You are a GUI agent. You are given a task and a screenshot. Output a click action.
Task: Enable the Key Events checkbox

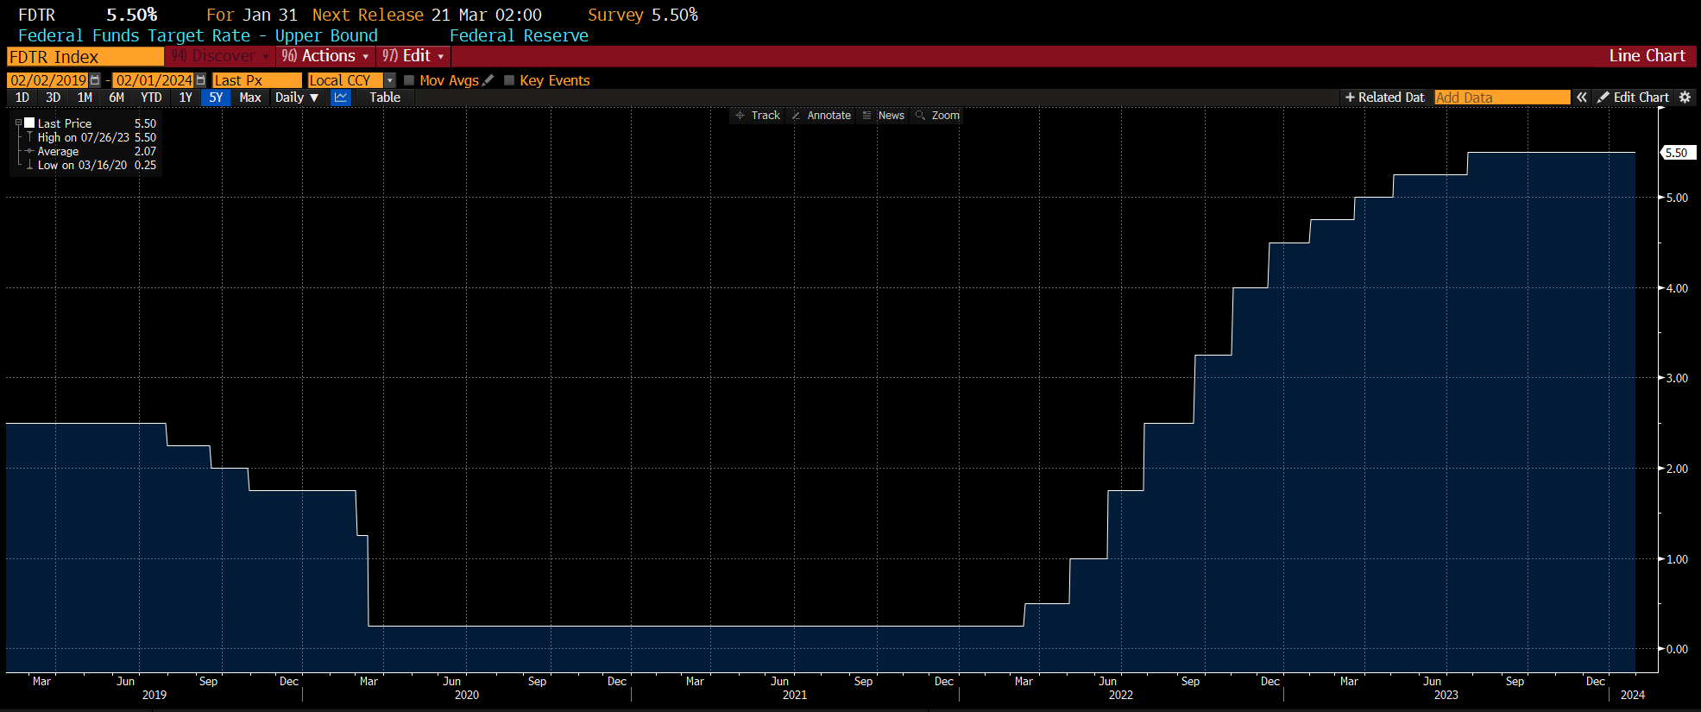(x=509, y=80)
